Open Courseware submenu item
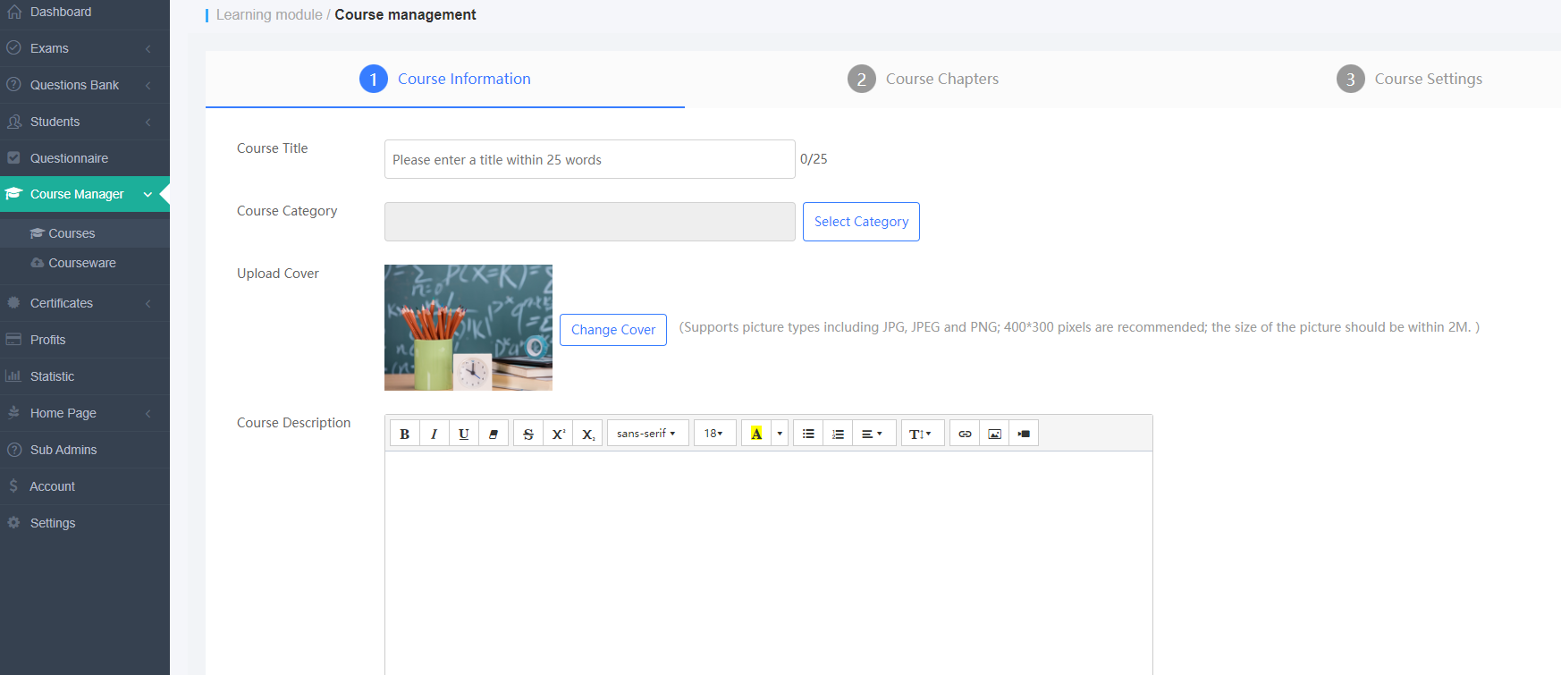1561x675 pixels. pos(85,263)
